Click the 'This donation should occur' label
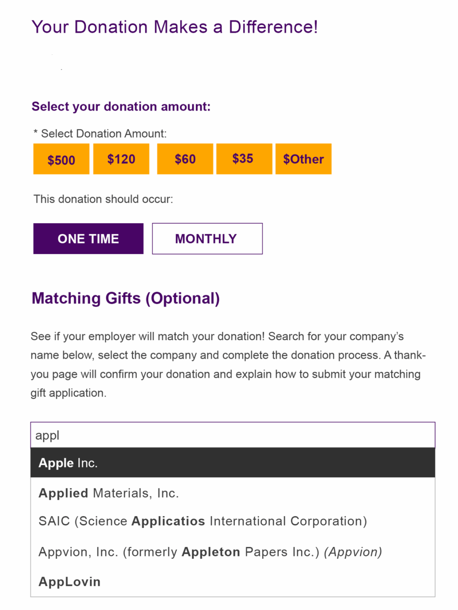The width and height of the screenshot is (458, 610). click(103, 199)
